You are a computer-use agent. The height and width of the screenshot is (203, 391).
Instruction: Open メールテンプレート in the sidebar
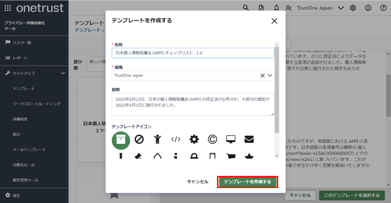pyautogui.click(x=29, y=150)
